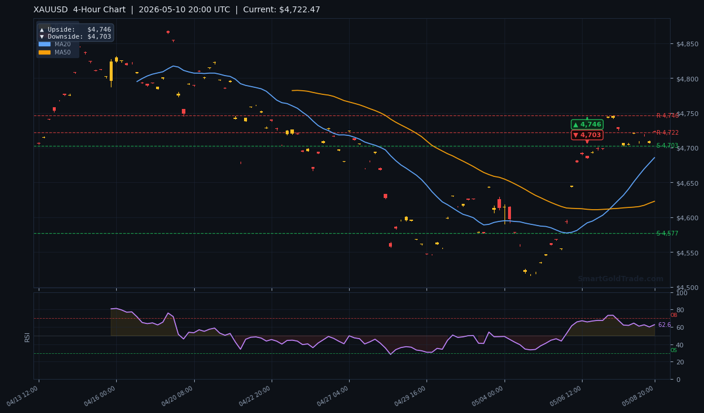Click the 04/22 20:00 date label

point(256,396)
